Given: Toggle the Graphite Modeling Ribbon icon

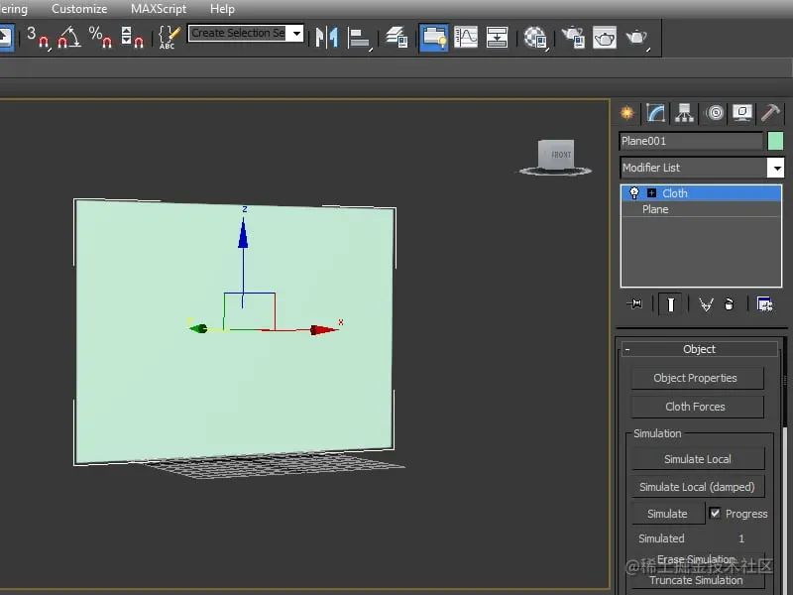Looking at the screenshot, I should [x=433, y=38].
